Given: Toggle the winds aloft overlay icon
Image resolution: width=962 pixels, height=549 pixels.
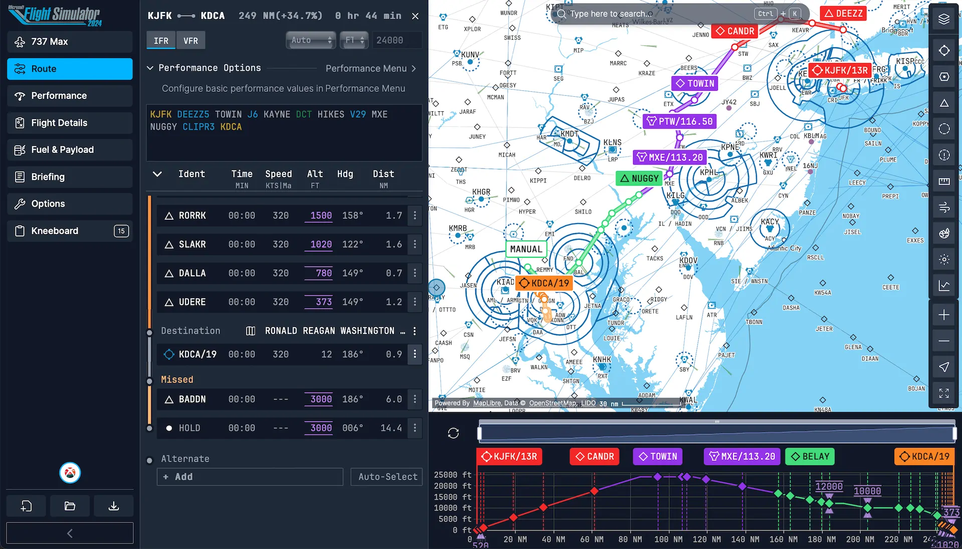Looking at the screenshot, I should (944, 207).
